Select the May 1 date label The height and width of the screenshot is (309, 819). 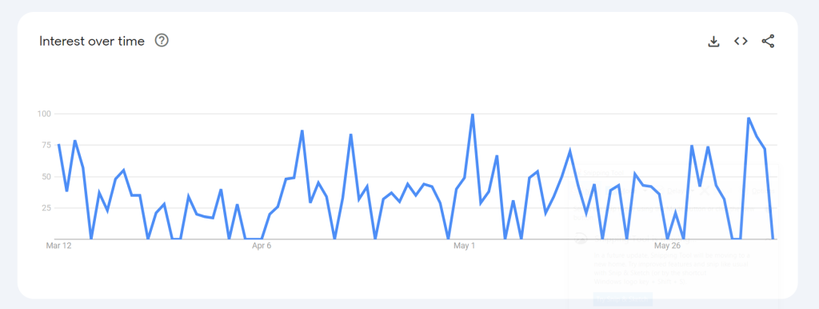[x=465, y=246]
